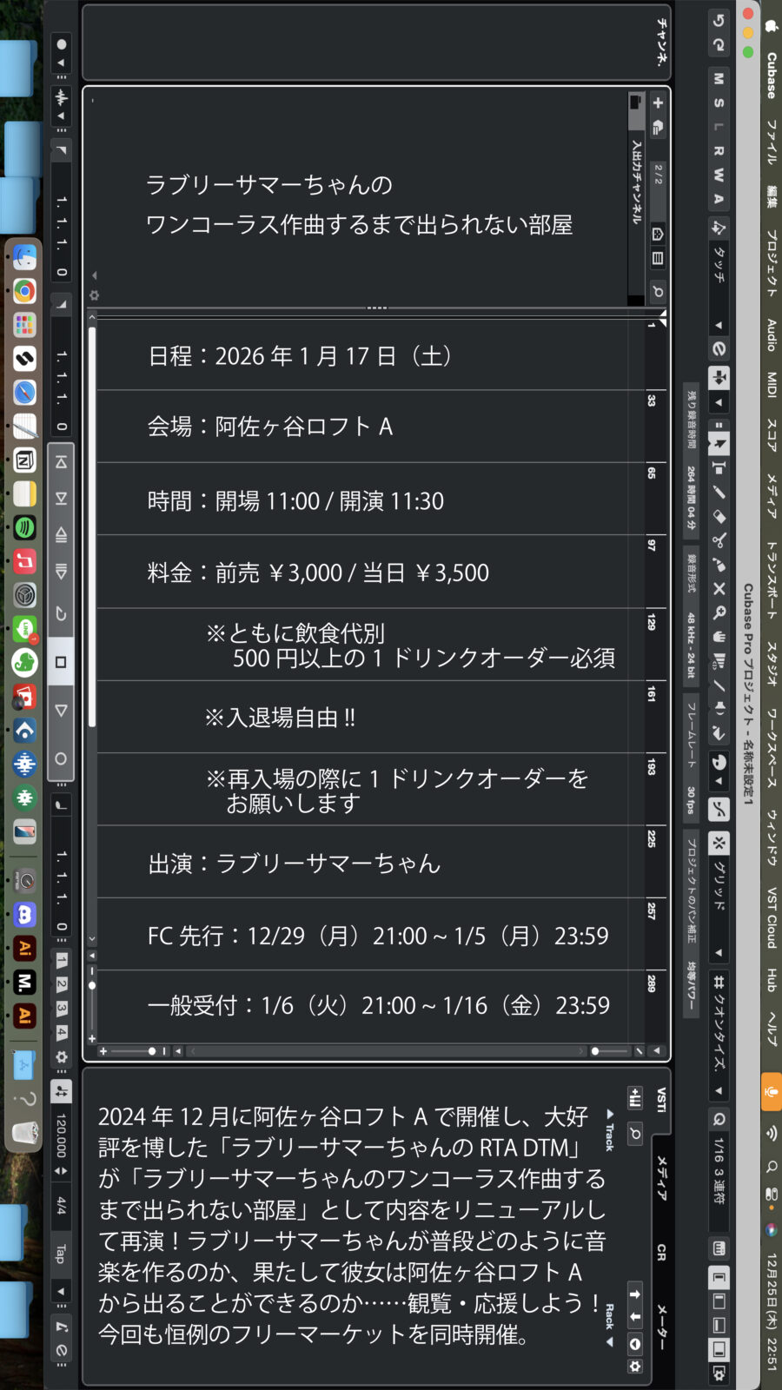The image size is (782, 1390).
Task: Click the Glue tool
Action: click(x=719, y=565)
